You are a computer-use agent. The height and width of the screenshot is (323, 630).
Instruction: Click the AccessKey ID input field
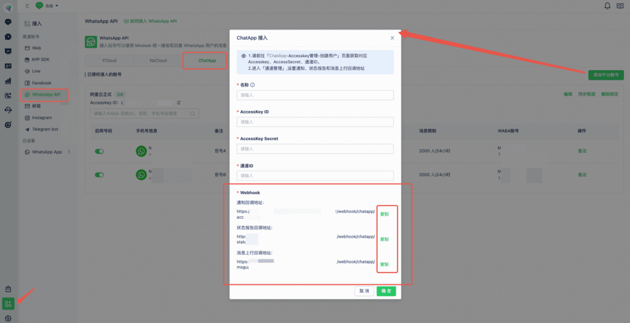coord(315,122)
